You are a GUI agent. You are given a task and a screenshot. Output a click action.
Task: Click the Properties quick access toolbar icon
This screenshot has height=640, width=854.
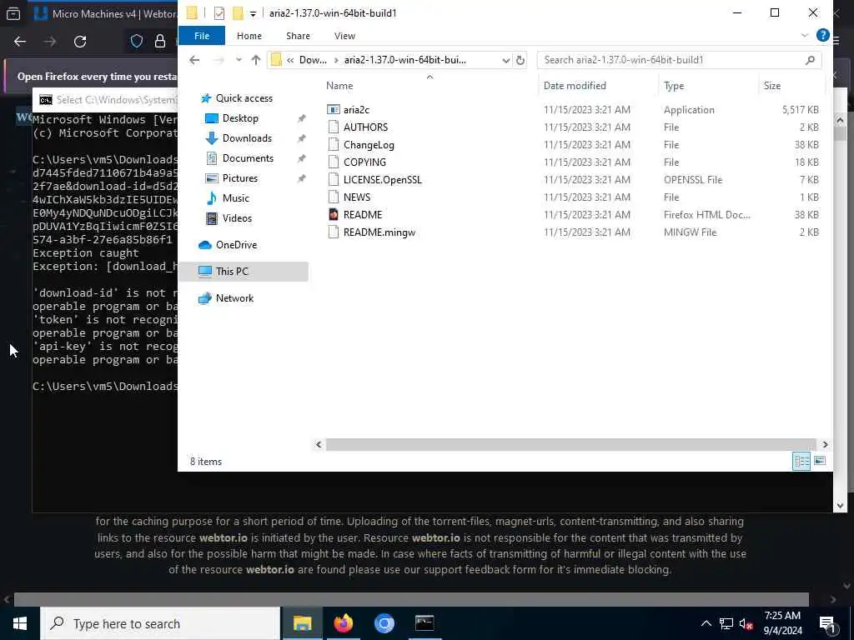[219, 13]
